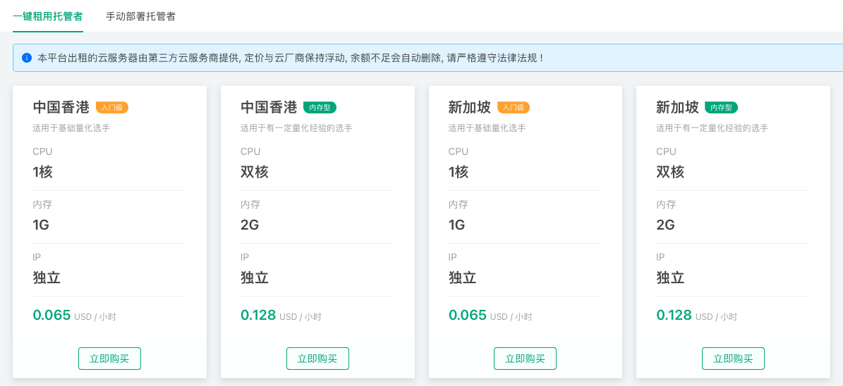The height and width of the screenshot is (386, 843).
Task: Click 2G memory value on 中国香港 内存型 card
Action: 250,225
